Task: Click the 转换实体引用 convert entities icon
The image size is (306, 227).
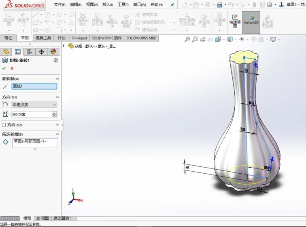Action: click(98, 19)
